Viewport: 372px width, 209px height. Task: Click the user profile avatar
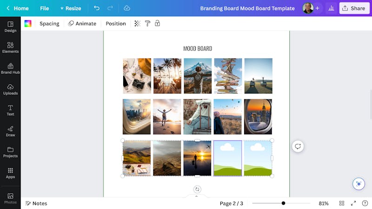[308, 8]
